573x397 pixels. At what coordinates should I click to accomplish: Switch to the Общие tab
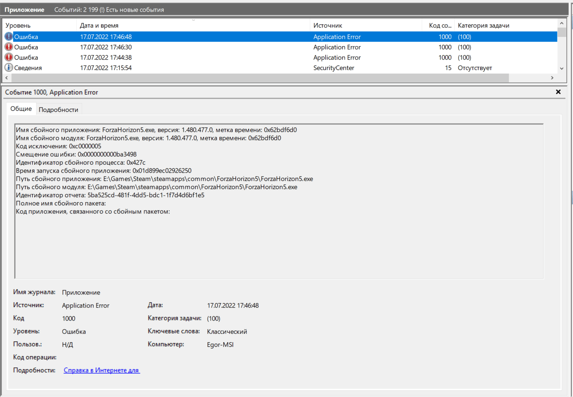pyautogui.click(x=21, y=109)
